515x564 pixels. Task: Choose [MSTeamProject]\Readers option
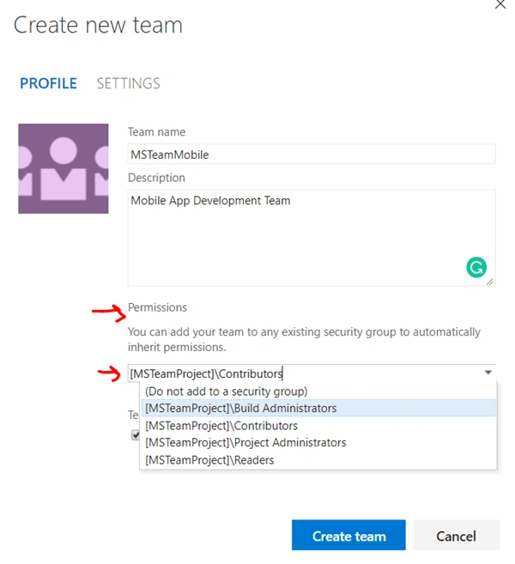(318, 459)
